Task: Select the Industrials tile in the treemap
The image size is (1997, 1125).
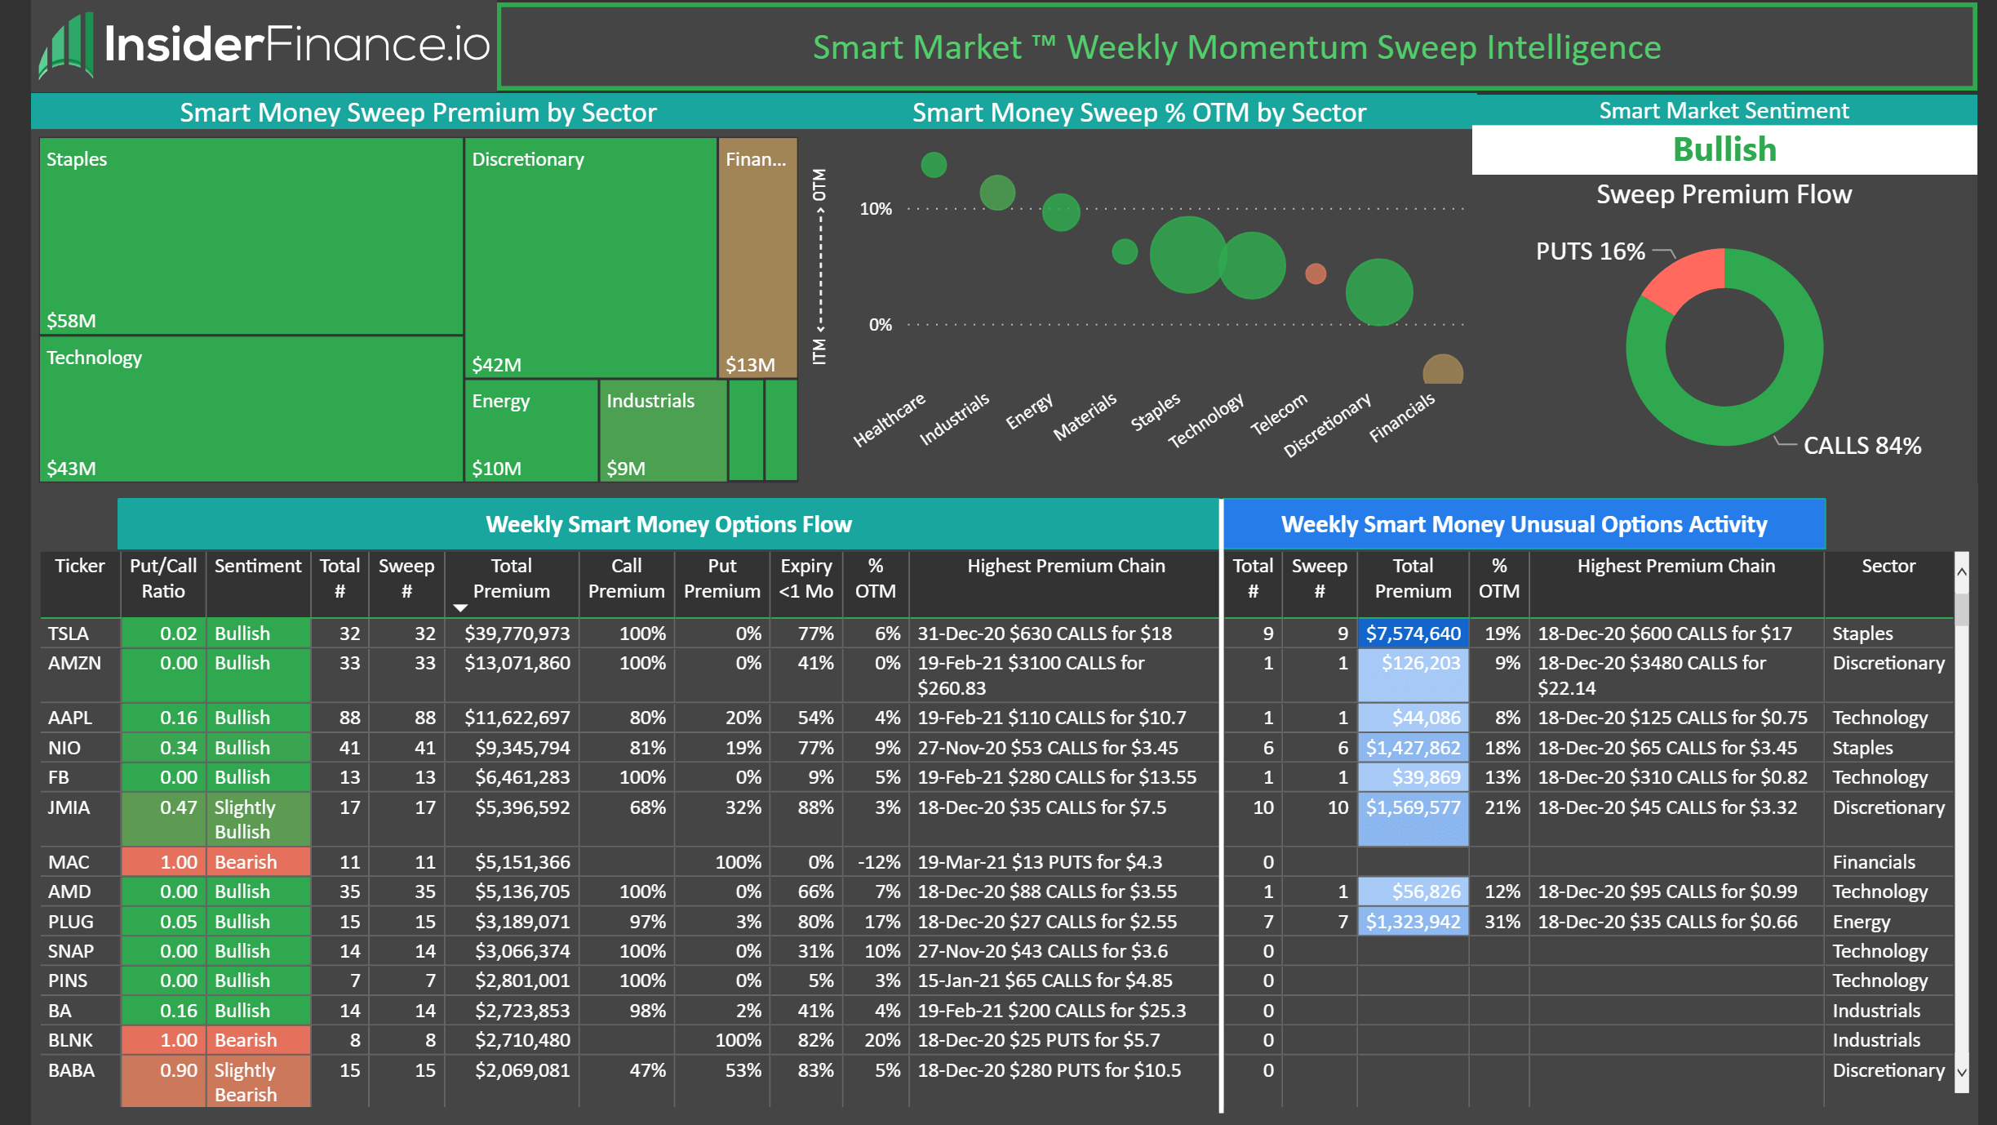Action: point(661,433)
